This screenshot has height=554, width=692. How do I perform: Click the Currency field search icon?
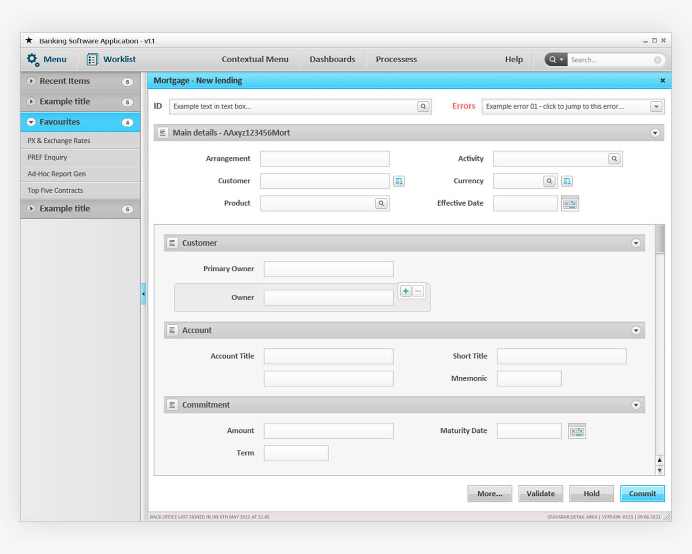pos(549,181)
